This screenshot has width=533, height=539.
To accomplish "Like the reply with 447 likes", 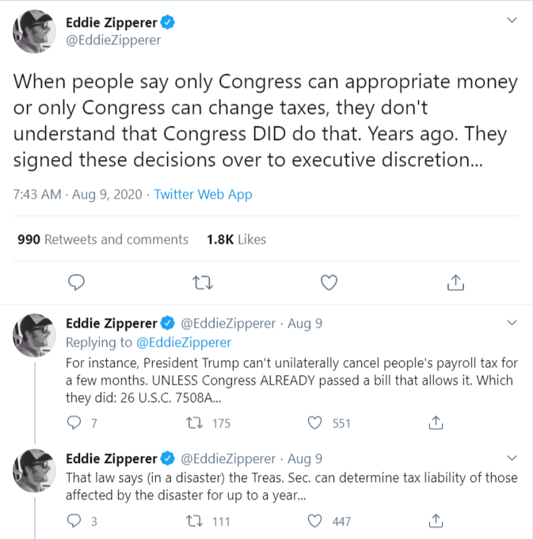I will (314, 521).
